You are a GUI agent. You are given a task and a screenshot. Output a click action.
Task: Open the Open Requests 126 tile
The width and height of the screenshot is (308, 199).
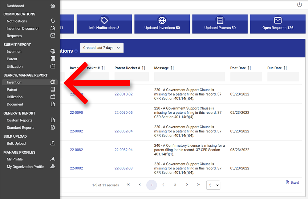click(278, 24)
